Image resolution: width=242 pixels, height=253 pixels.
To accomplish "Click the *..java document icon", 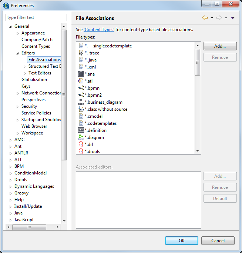I will click(x=81, y=60).
